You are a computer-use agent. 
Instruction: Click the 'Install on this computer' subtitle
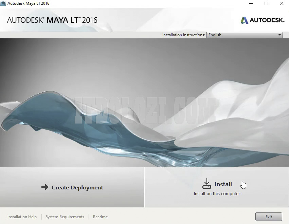click(217, 194)
